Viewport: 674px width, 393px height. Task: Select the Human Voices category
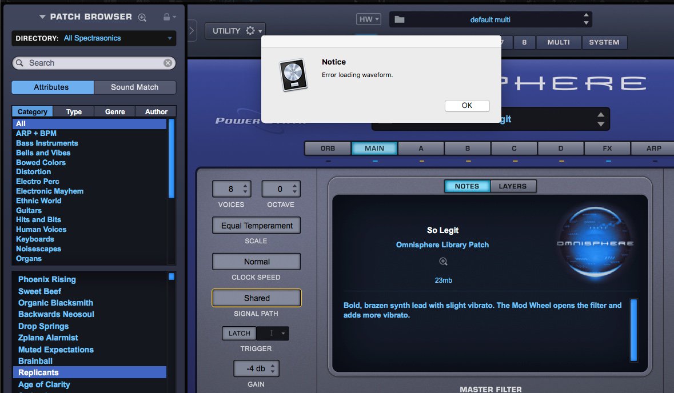(x=41, y=230)
